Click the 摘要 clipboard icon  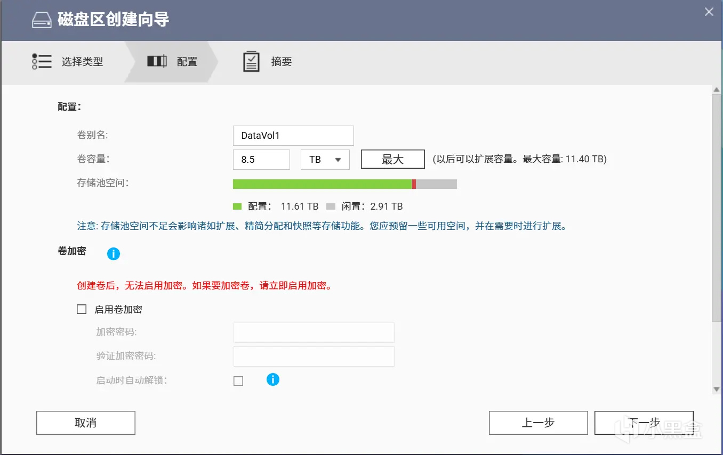coord(251,62)
